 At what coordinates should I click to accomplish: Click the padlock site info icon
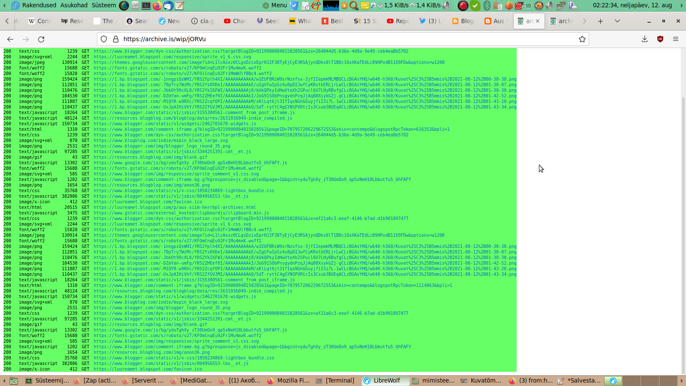coord(115,39)
